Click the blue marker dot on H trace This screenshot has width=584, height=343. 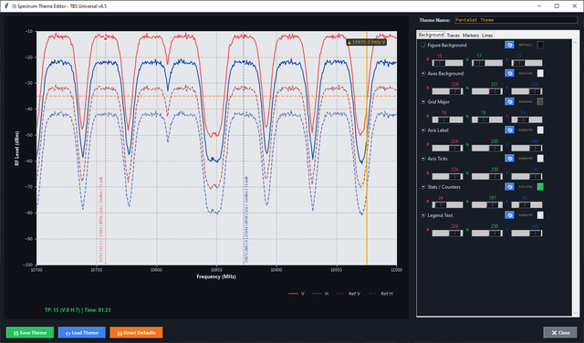click(244, 62)
